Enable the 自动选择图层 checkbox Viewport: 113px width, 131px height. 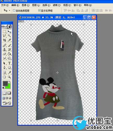tap(14, 10)
